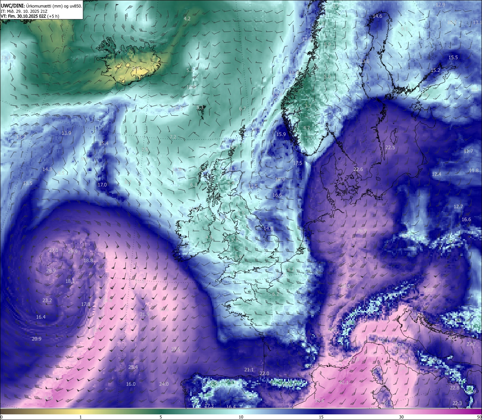Viewport: 482px width, 420px height.
Task: Click the 15.9 value off southern Norway
Action: 281,134
